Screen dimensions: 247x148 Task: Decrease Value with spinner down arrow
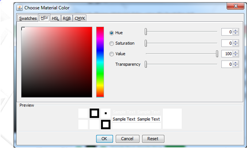click(235, 55)
